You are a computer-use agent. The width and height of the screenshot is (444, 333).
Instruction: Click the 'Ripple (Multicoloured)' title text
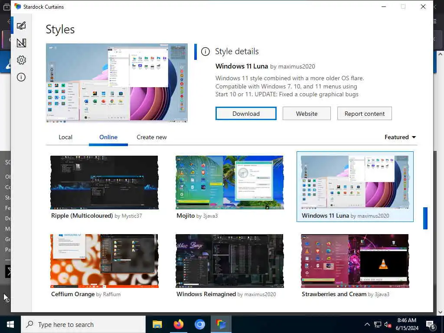82,215
